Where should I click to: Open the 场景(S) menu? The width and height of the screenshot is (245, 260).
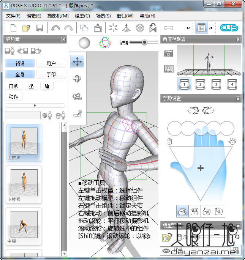[103, 16]
